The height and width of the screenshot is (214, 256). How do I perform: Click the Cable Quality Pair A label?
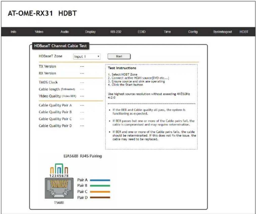tap(55, 105)
